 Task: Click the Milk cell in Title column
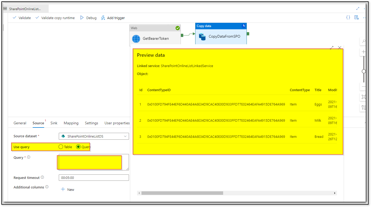(318, 121)
